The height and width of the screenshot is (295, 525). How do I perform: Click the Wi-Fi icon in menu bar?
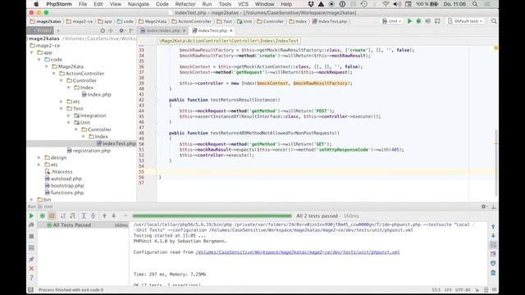pyautogui.click(x=386, y=4)
